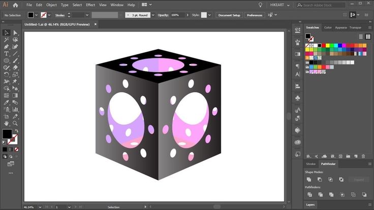Pick the Zoom tool magnifier

(15, 123)
